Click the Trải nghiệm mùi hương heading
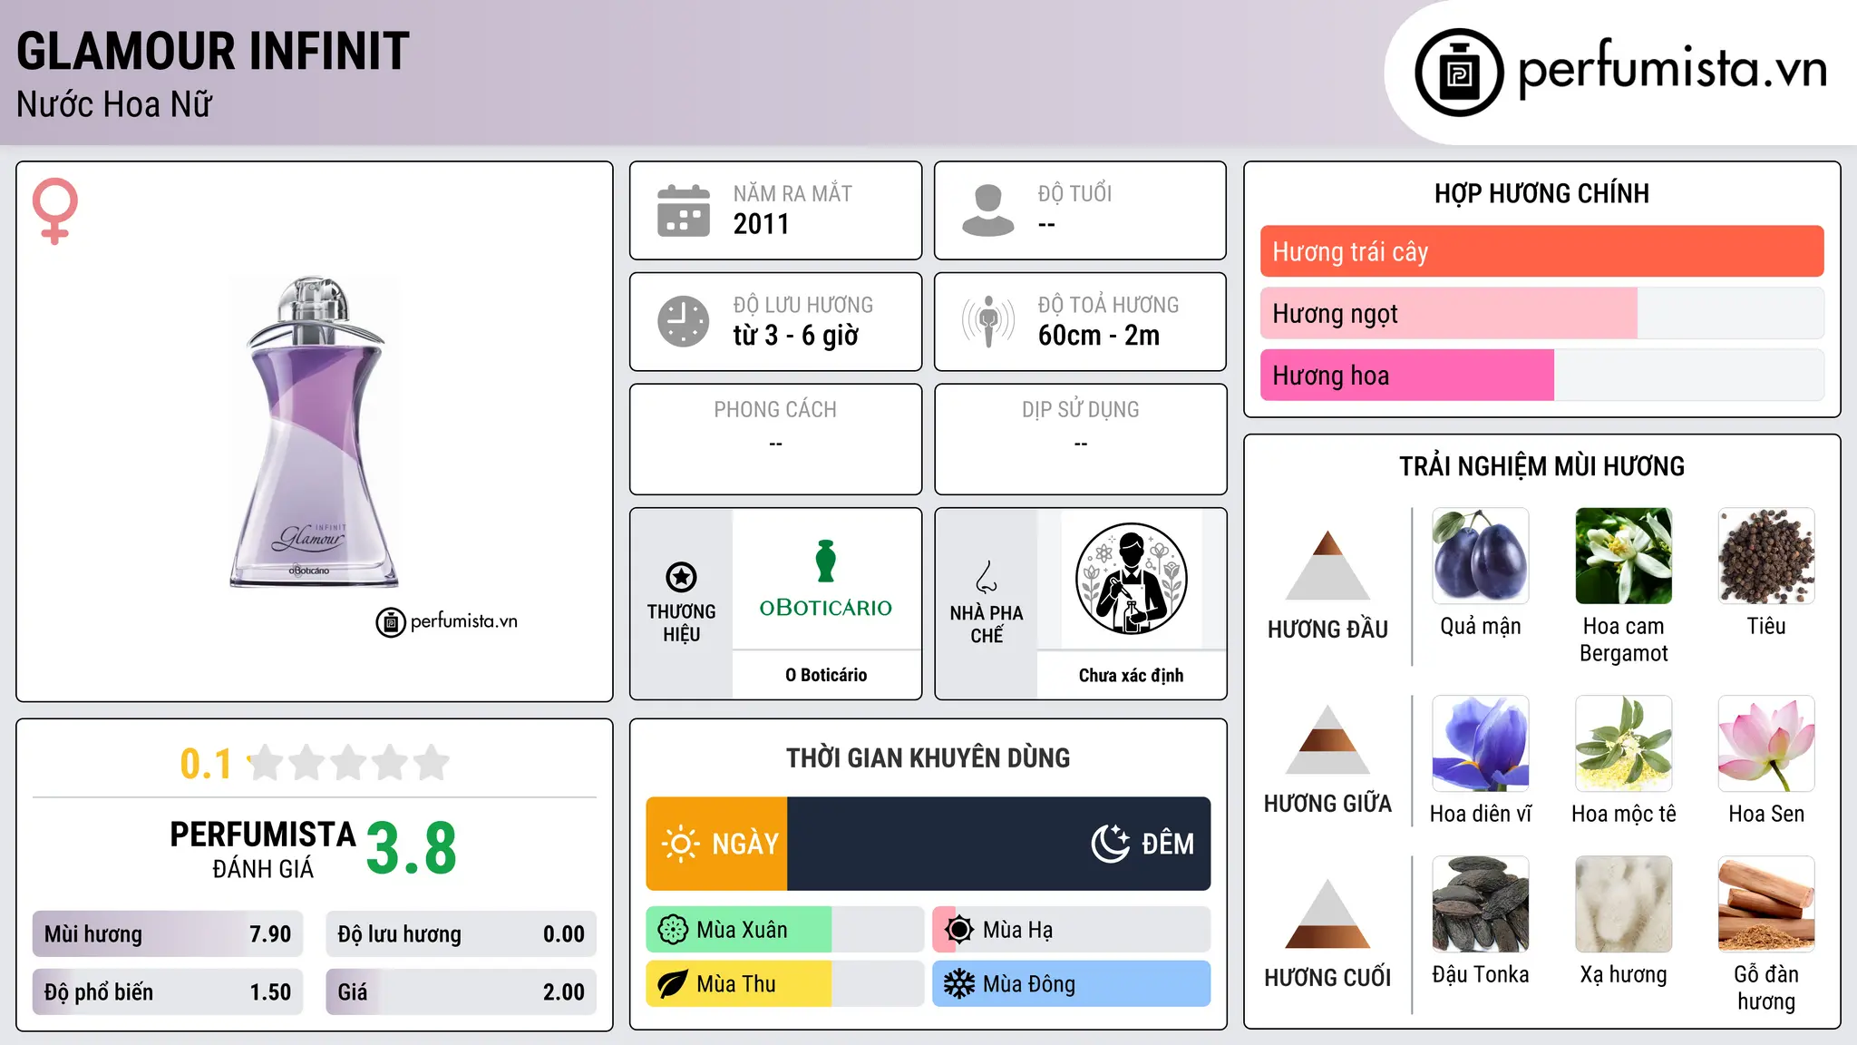 click(1541, 466)
